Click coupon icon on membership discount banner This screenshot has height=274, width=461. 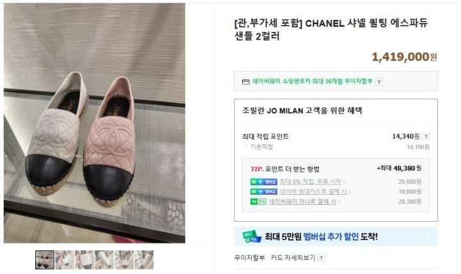coord(252,236)
